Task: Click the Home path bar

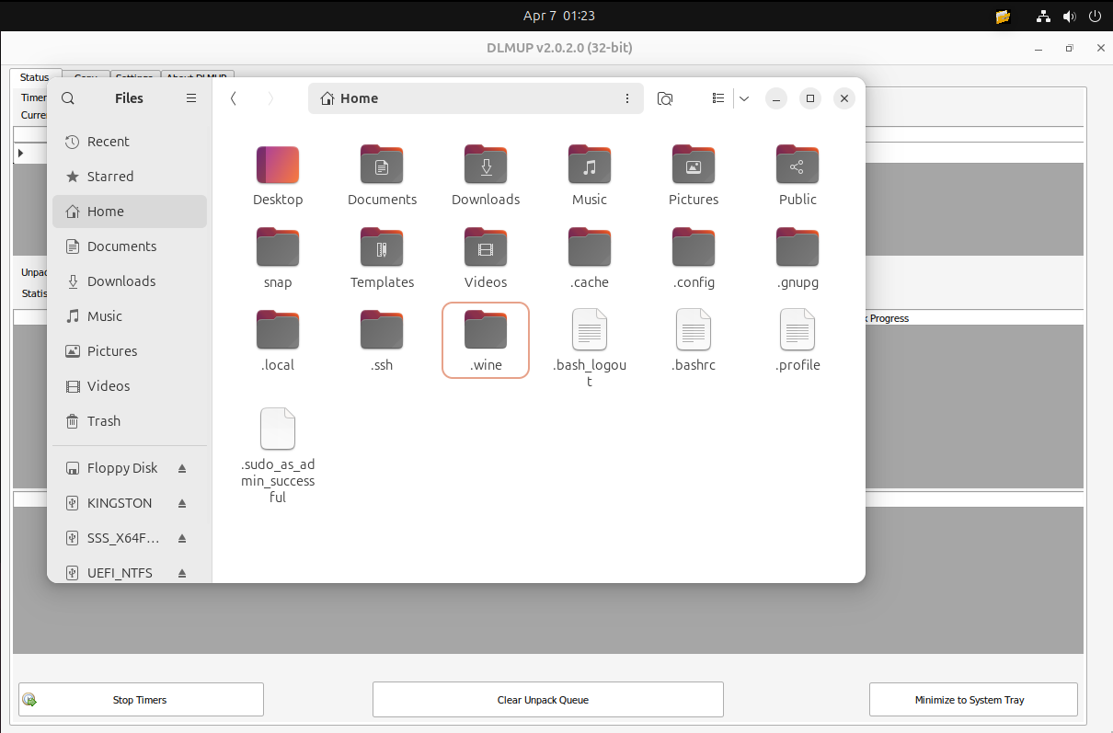Action: [460, 98]
